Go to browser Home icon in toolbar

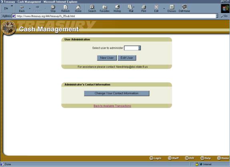tap(78, 9)
